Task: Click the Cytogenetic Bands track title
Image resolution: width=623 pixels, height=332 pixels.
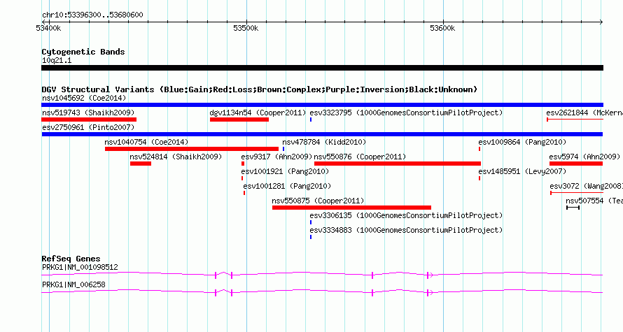Action: pos(83,52)
